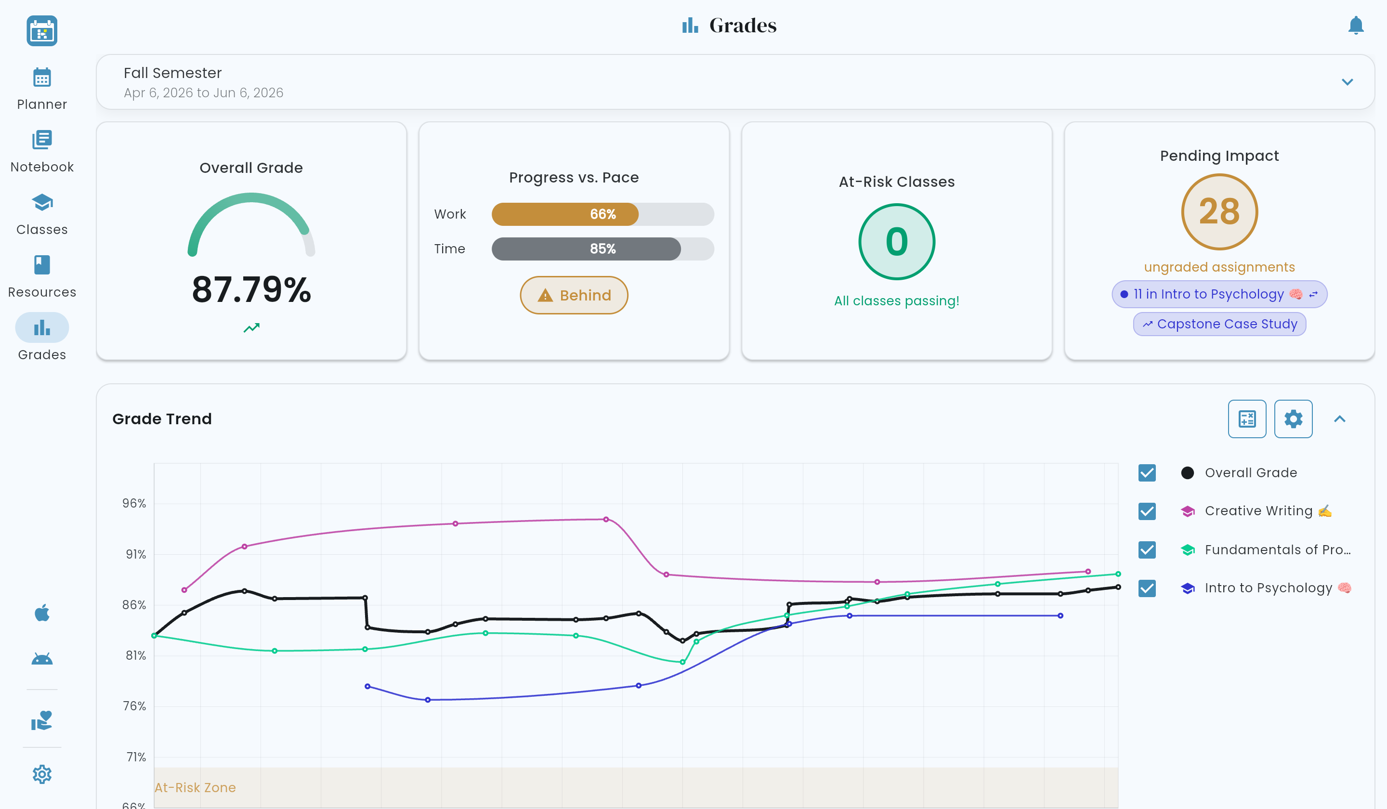Image resolution: width=1387 pixels, height=809 pixels.
Task: Open the Notebook section
Action: [x=42, y=151]
